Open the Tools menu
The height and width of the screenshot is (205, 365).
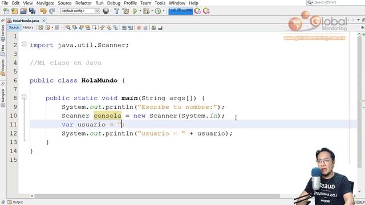[x=160, y=3]
